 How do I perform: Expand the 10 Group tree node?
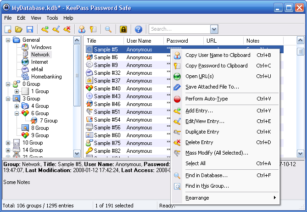(8, 143)
